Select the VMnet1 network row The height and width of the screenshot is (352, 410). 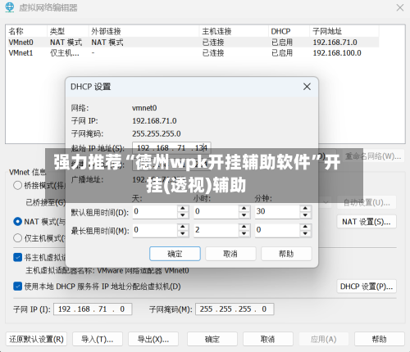click(x=193, y=52)
